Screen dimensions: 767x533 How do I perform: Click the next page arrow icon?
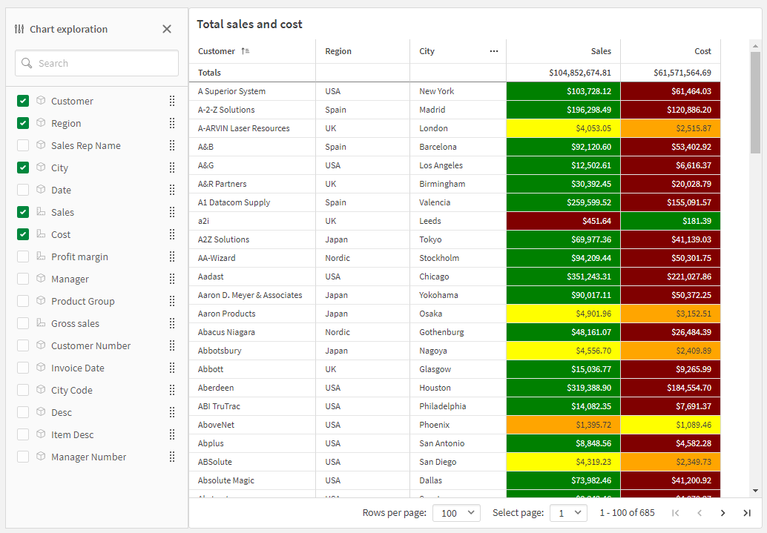click(722, 512)
